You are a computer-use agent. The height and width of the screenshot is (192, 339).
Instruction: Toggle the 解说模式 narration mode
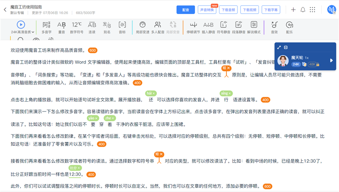coord(254,27)
